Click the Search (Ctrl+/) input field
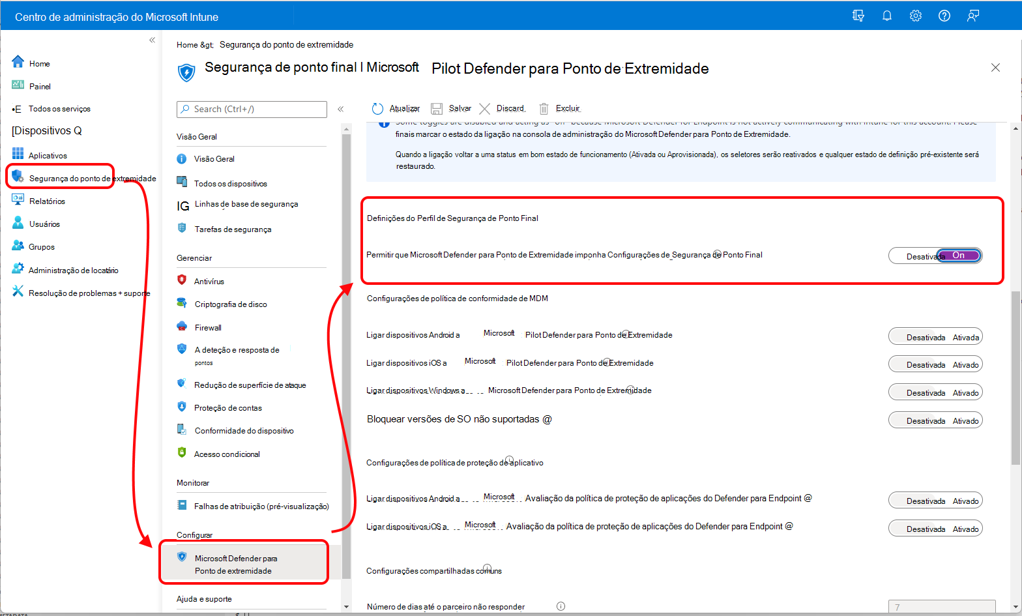1022x616 pixels. pos(252,109)
